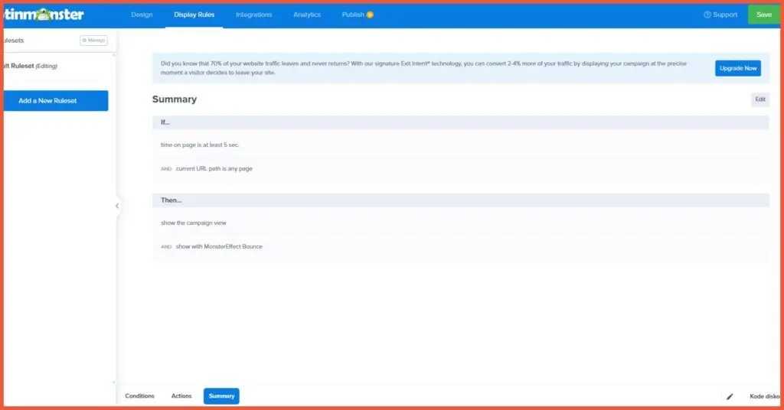
Task: Click the Support question mark icon
Action: pos(707,15)
